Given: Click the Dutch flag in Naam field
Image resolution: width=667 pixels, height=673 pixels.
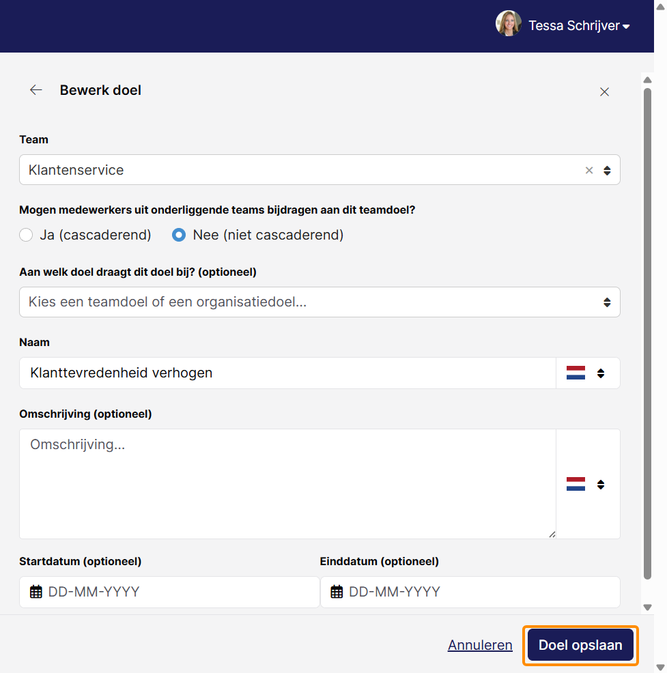Looking at the screenshot, I should (576, 373).
